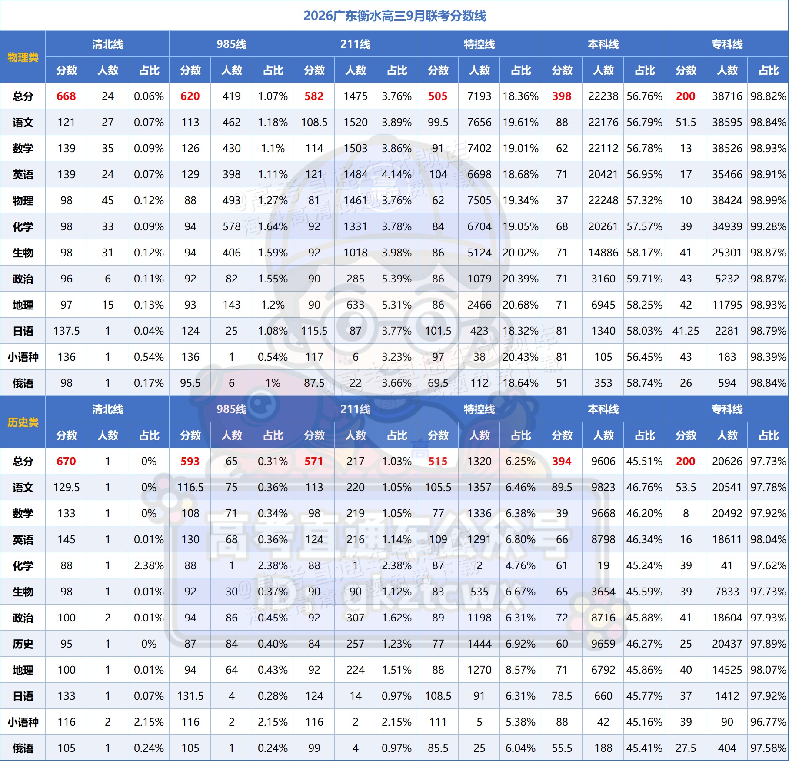Select the red 582 score for 211线
The width and height of the screenshot is (789, 761).
pos(314,96)
